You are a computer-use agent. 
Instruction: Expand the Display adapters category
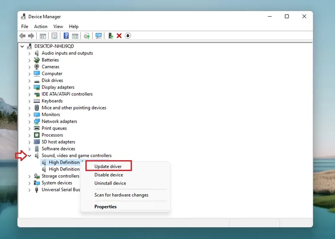29,88
